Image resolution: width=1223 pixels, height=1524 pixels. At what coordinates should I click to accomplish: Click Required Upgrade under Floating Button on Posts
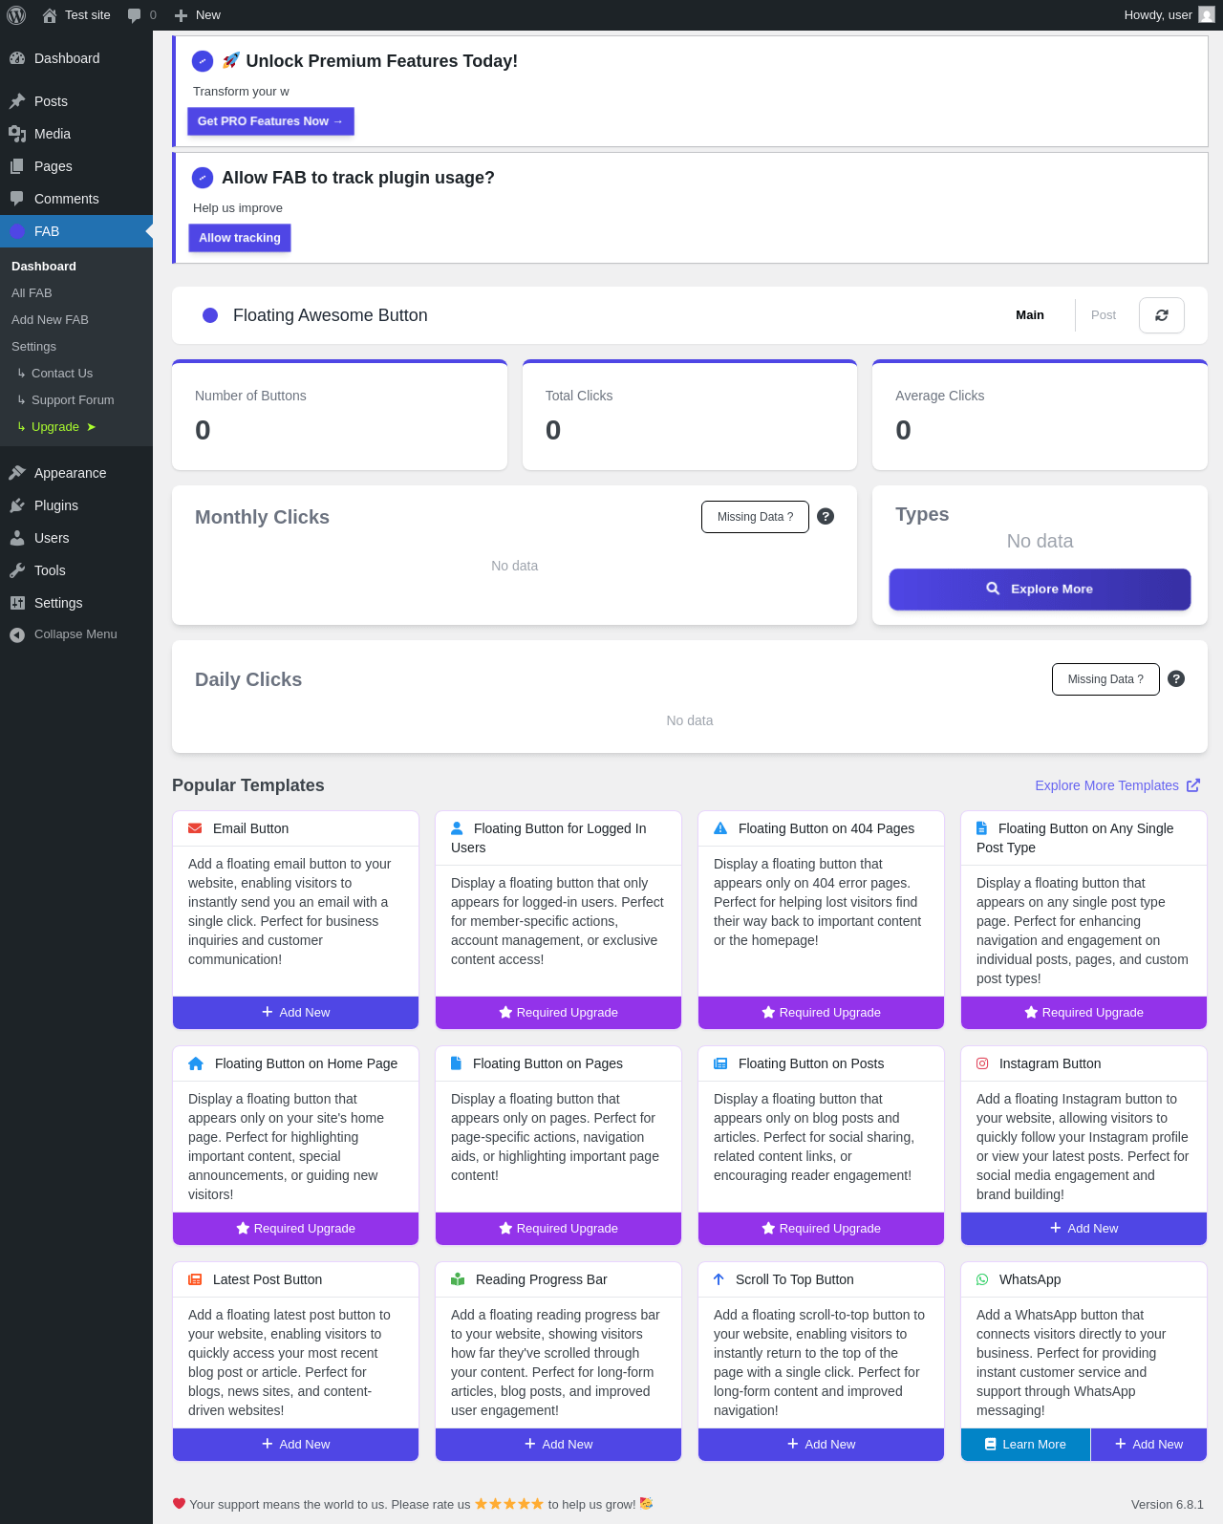pos(821,1229)
